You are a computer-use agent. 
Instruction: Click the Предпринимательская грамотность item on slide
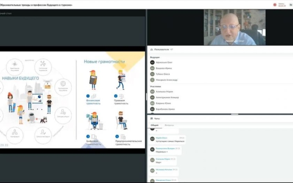pyautogui.click(x=129, y=143)
